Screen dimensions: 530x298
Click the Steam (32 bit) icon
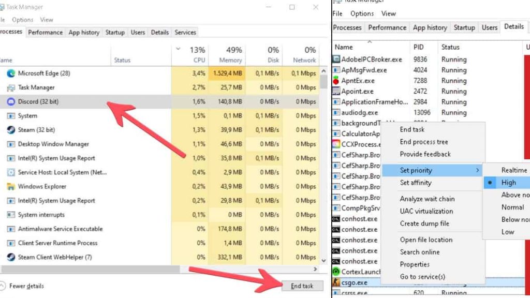[x=11, y=130]
